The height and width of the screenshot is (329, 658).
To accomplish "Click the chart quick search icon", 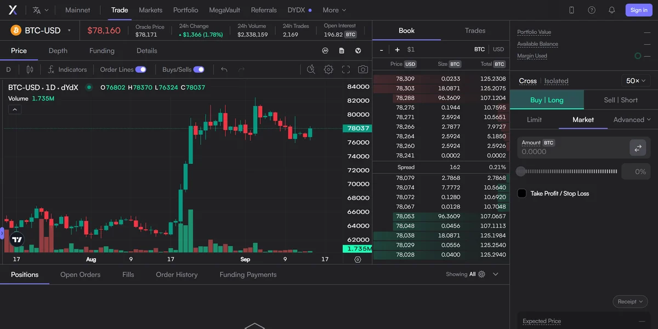I will [311, 70].
